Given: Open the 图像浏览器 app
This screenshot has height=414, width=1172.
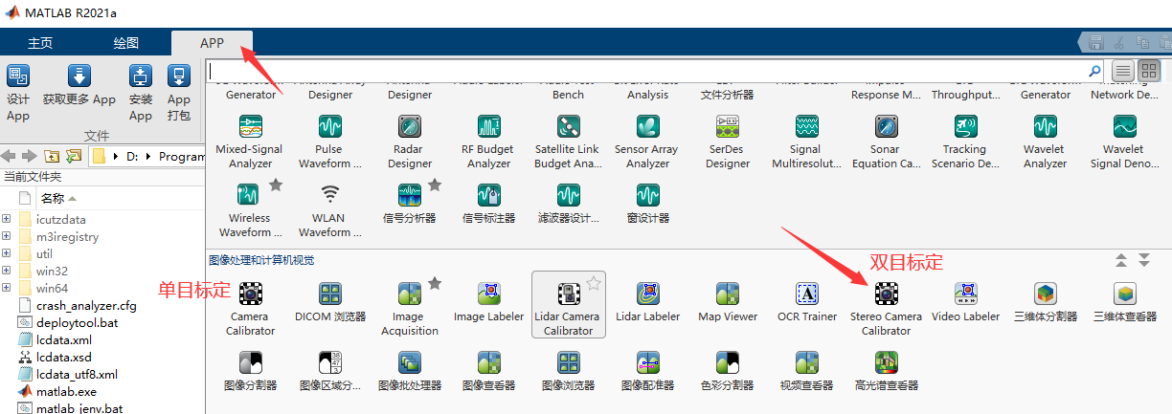Looking at the screenshot, I should pos(569,371).
